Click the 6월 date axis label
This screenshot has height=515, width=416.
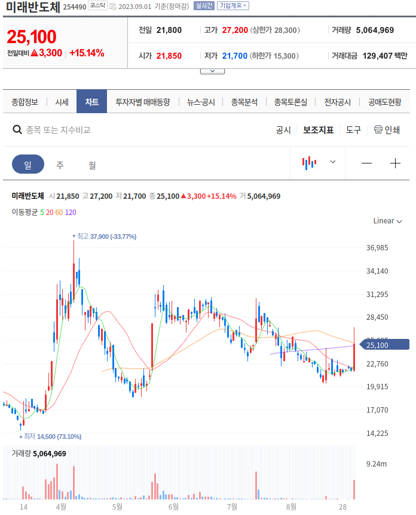point(173,507)
